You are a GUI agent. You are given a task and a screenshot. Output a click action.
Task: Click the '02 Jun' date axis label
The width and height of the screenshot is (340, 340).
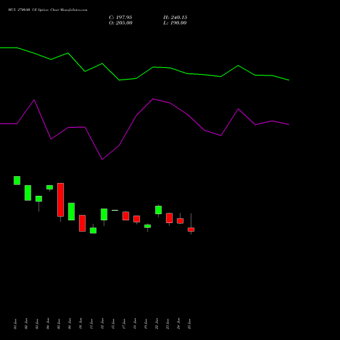tap(26, 324)
